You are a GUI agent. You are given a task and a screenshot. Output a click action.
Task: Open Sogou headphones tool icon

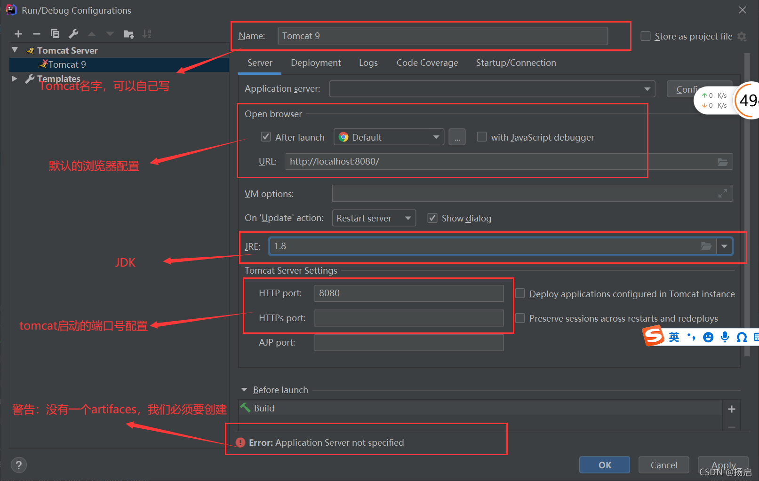point(742,337)
